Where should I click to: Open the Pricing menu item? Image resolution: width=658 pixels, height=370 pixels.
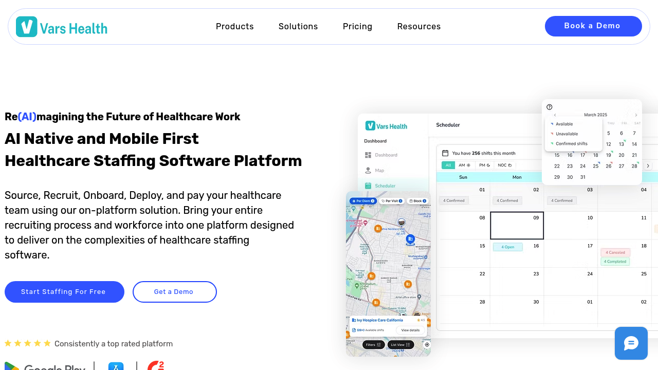357,27
